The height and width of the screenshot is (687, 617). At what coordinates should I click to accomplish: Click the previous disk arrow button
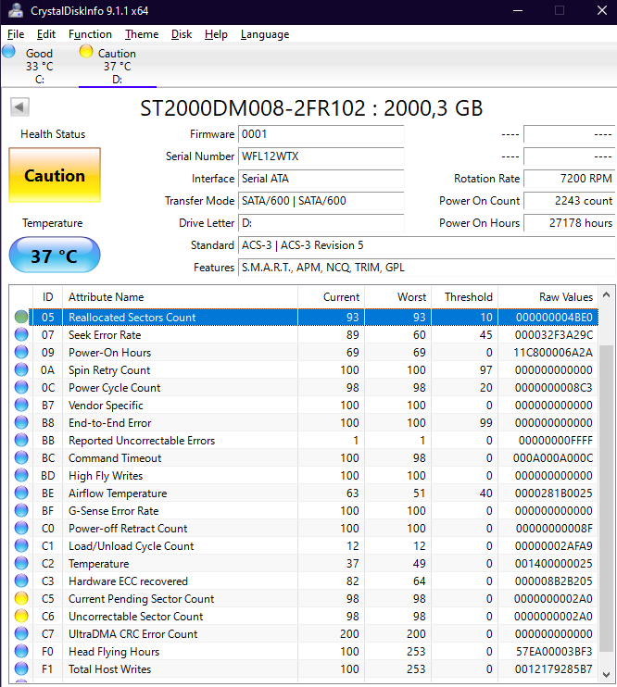click(19, 106)
